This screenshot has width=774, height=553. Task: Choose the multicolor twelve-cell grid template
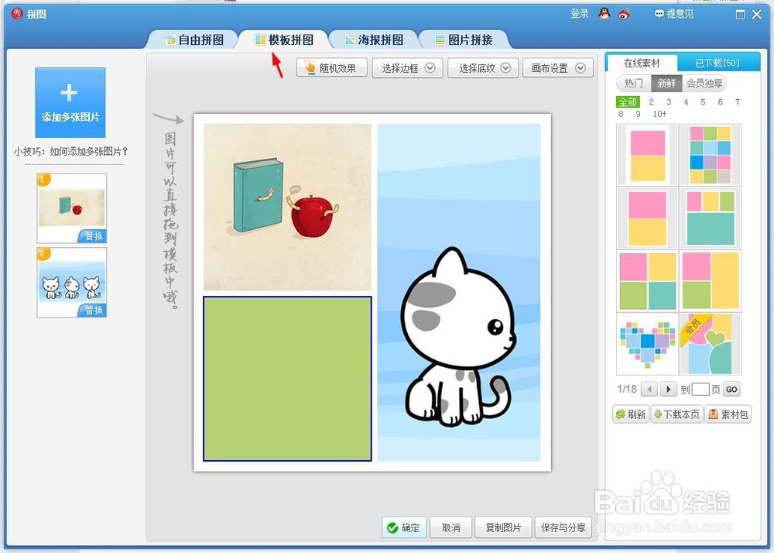[711, 155]
